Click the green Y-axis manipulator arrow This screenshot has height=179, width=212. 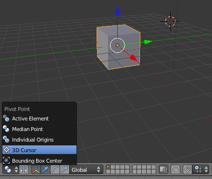[148, 42]
